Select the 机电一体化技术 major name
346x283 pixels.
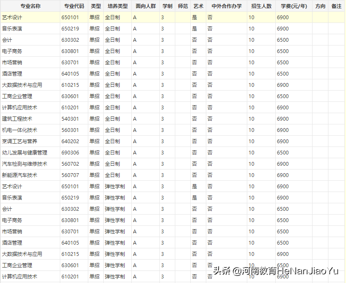pos(19,130)
